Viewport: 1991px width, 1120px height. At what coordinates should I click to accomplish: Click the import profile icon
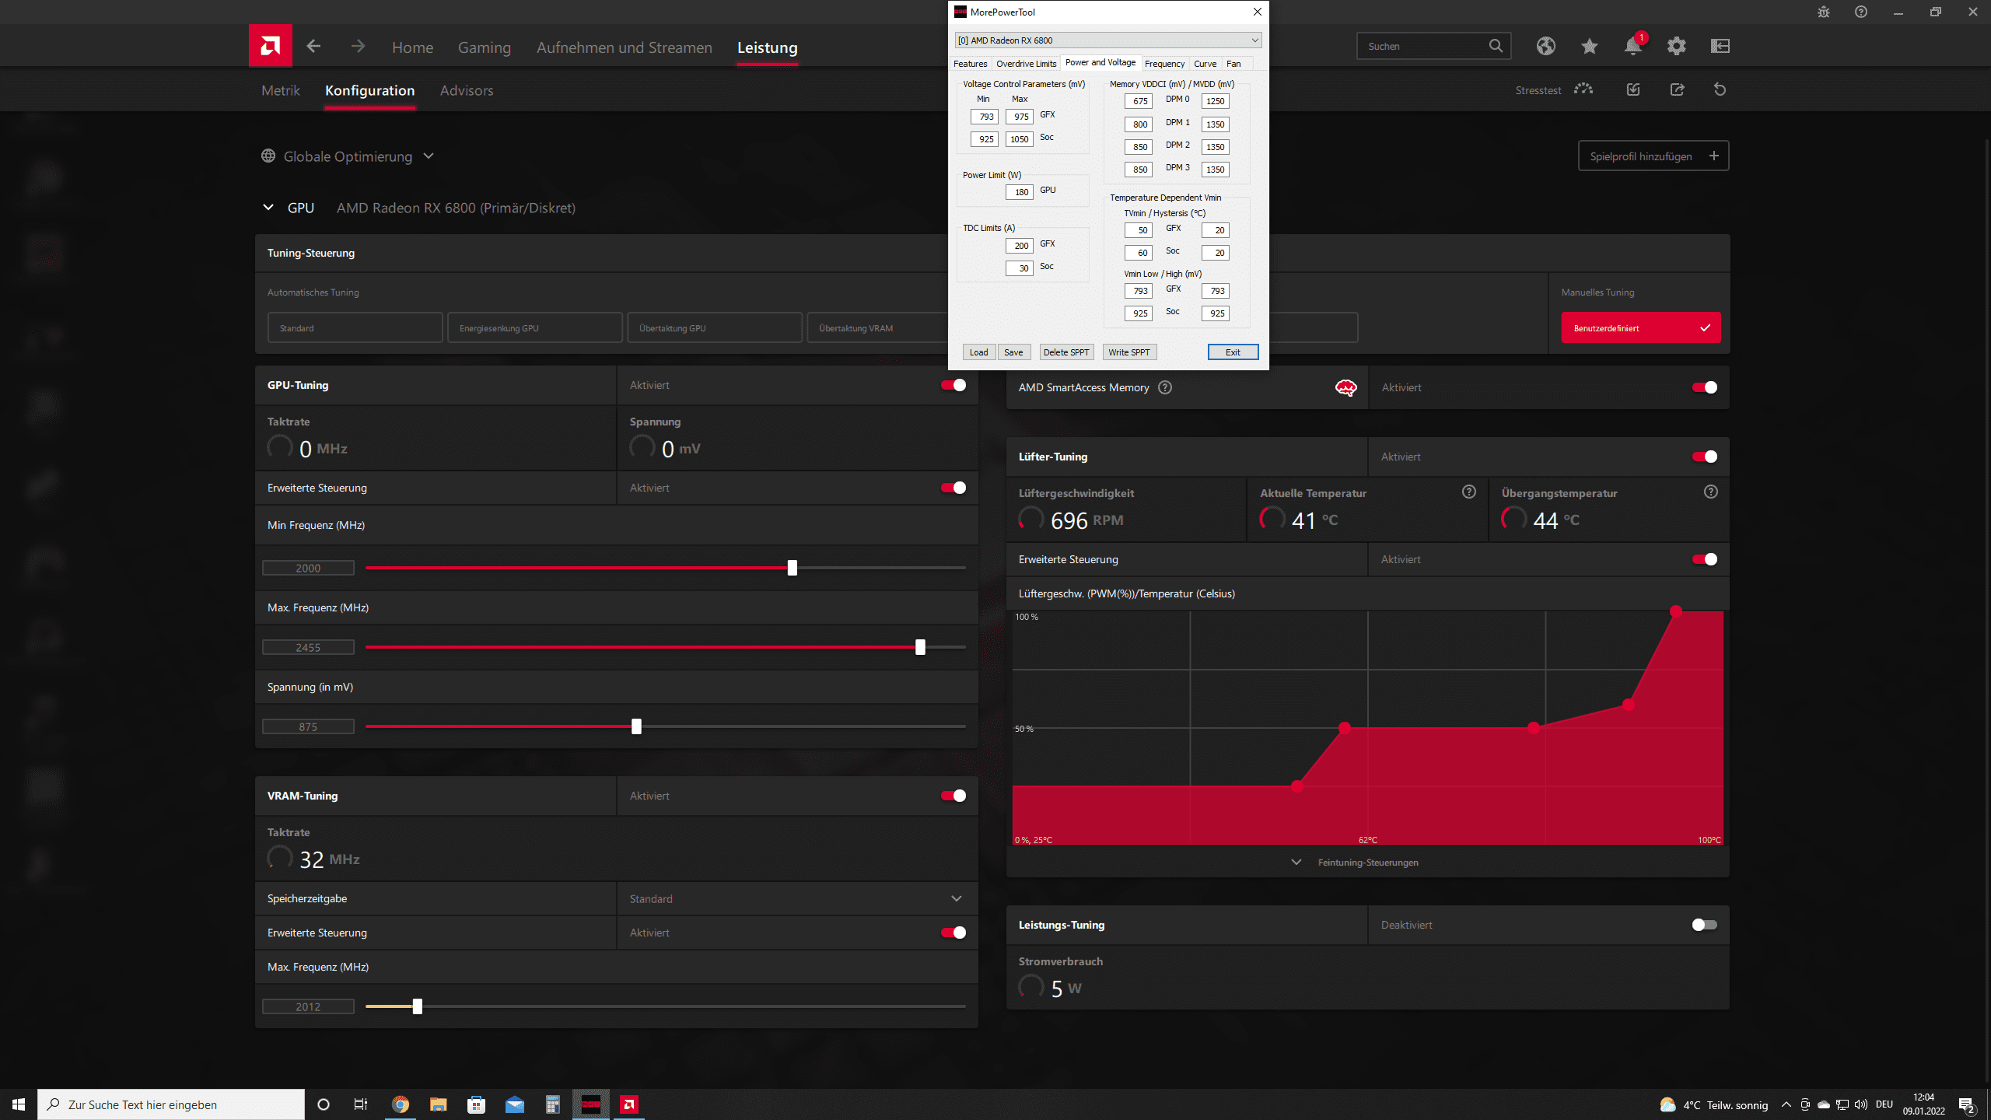click(x=1633, y=89)
